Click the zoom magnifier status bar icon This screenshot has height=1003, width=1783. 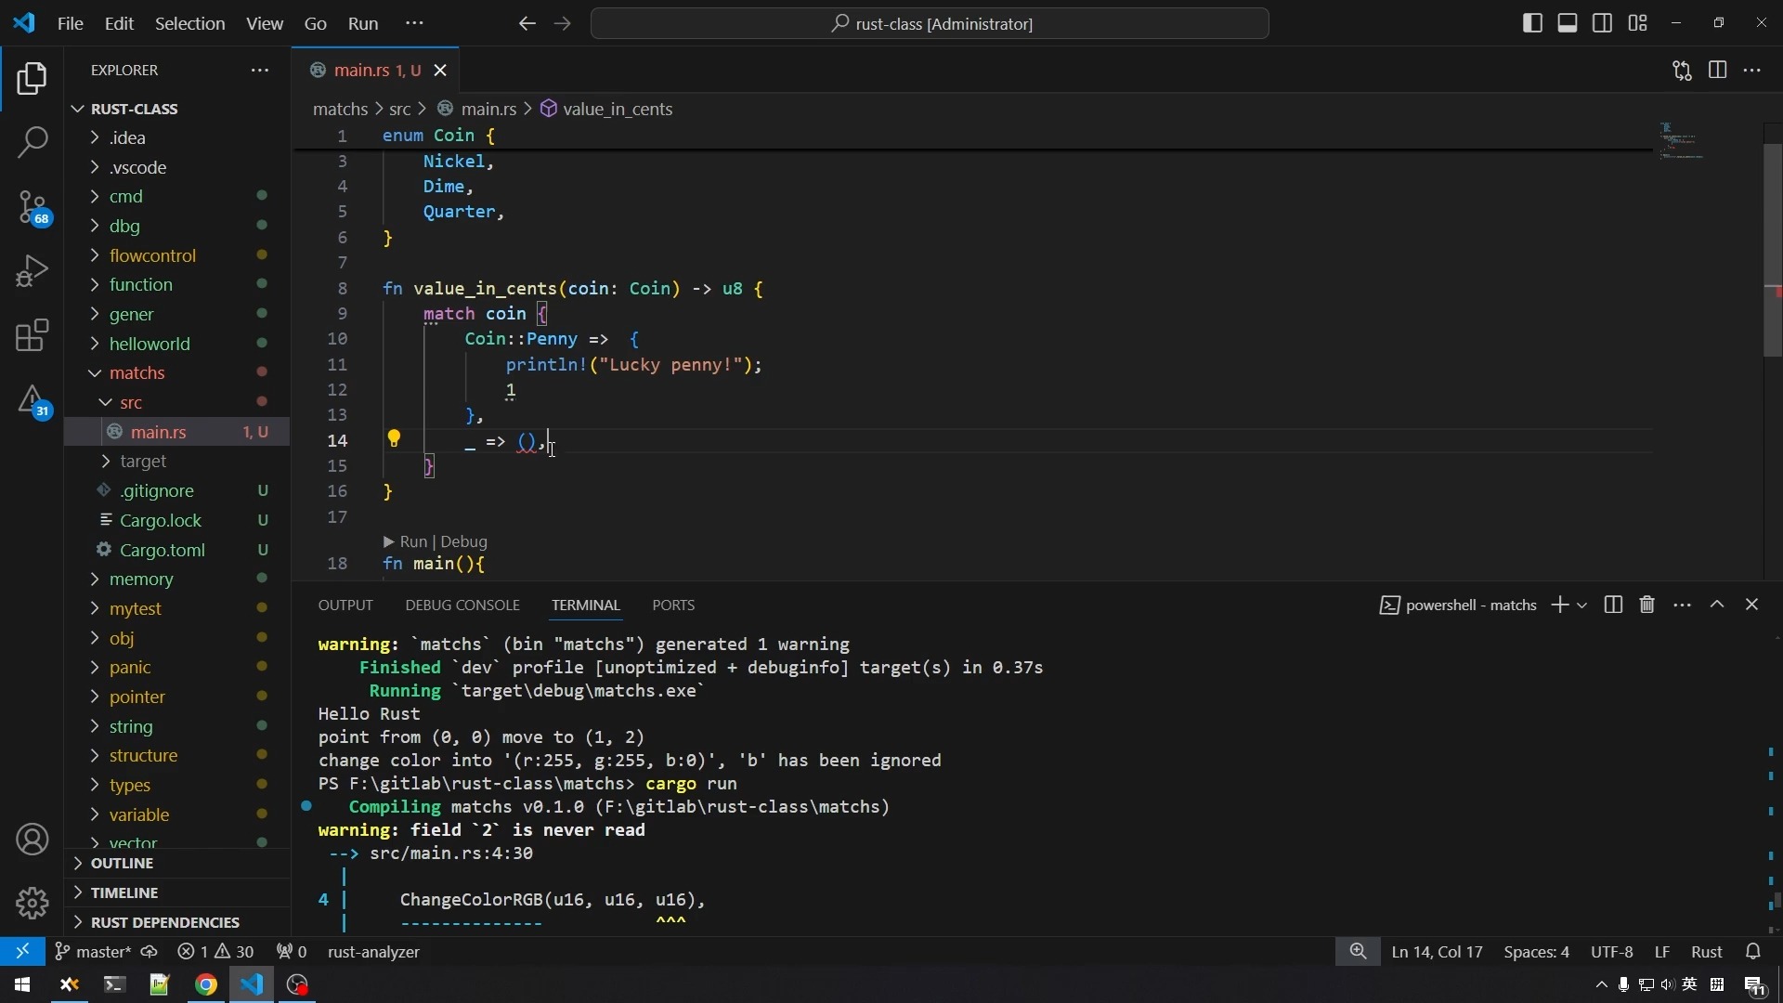point(1358,952)
